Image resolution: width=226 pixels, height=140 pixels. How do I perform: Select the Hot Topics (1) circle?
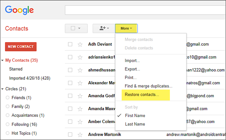pos(24,133)
